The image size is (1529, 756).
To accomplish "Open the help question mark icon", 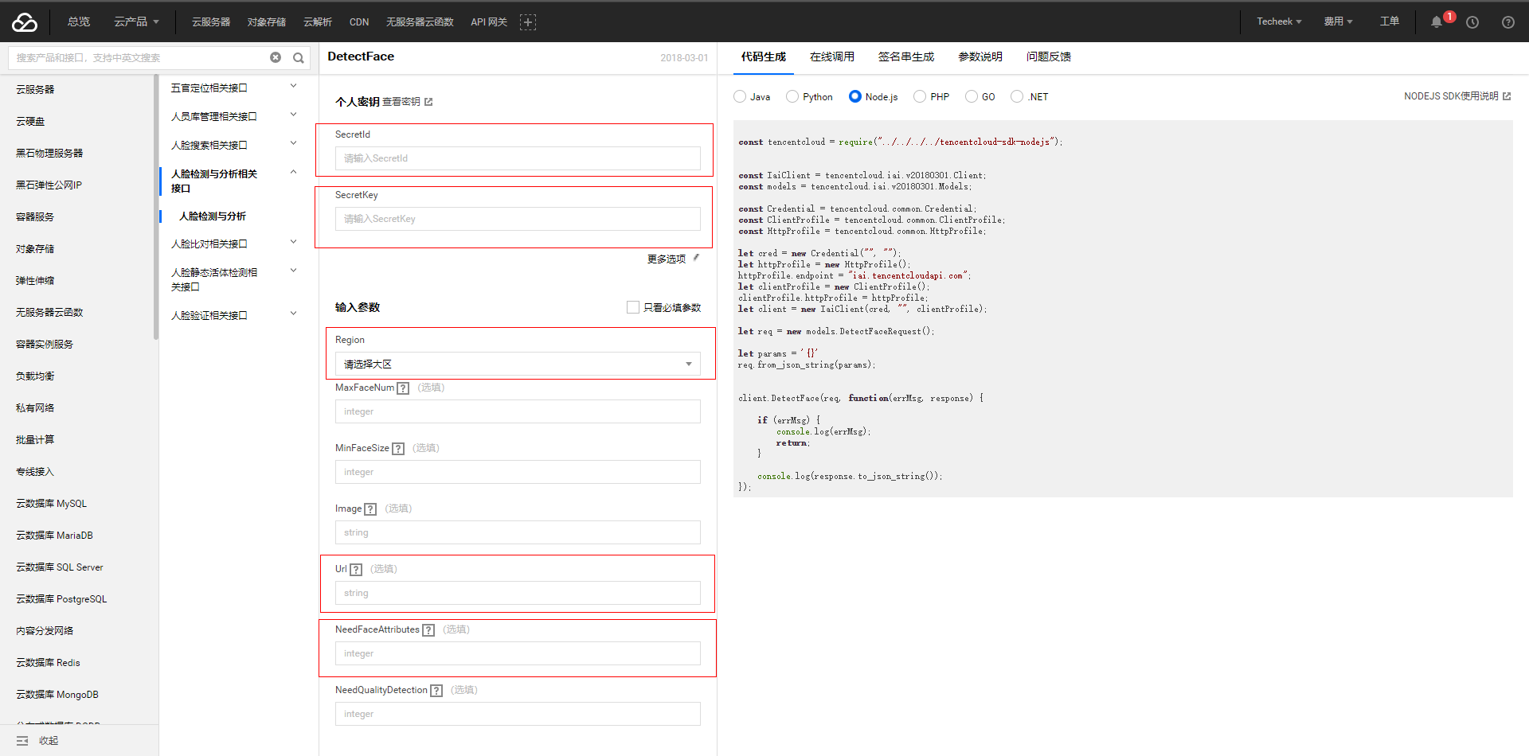I will (1507, 22).
